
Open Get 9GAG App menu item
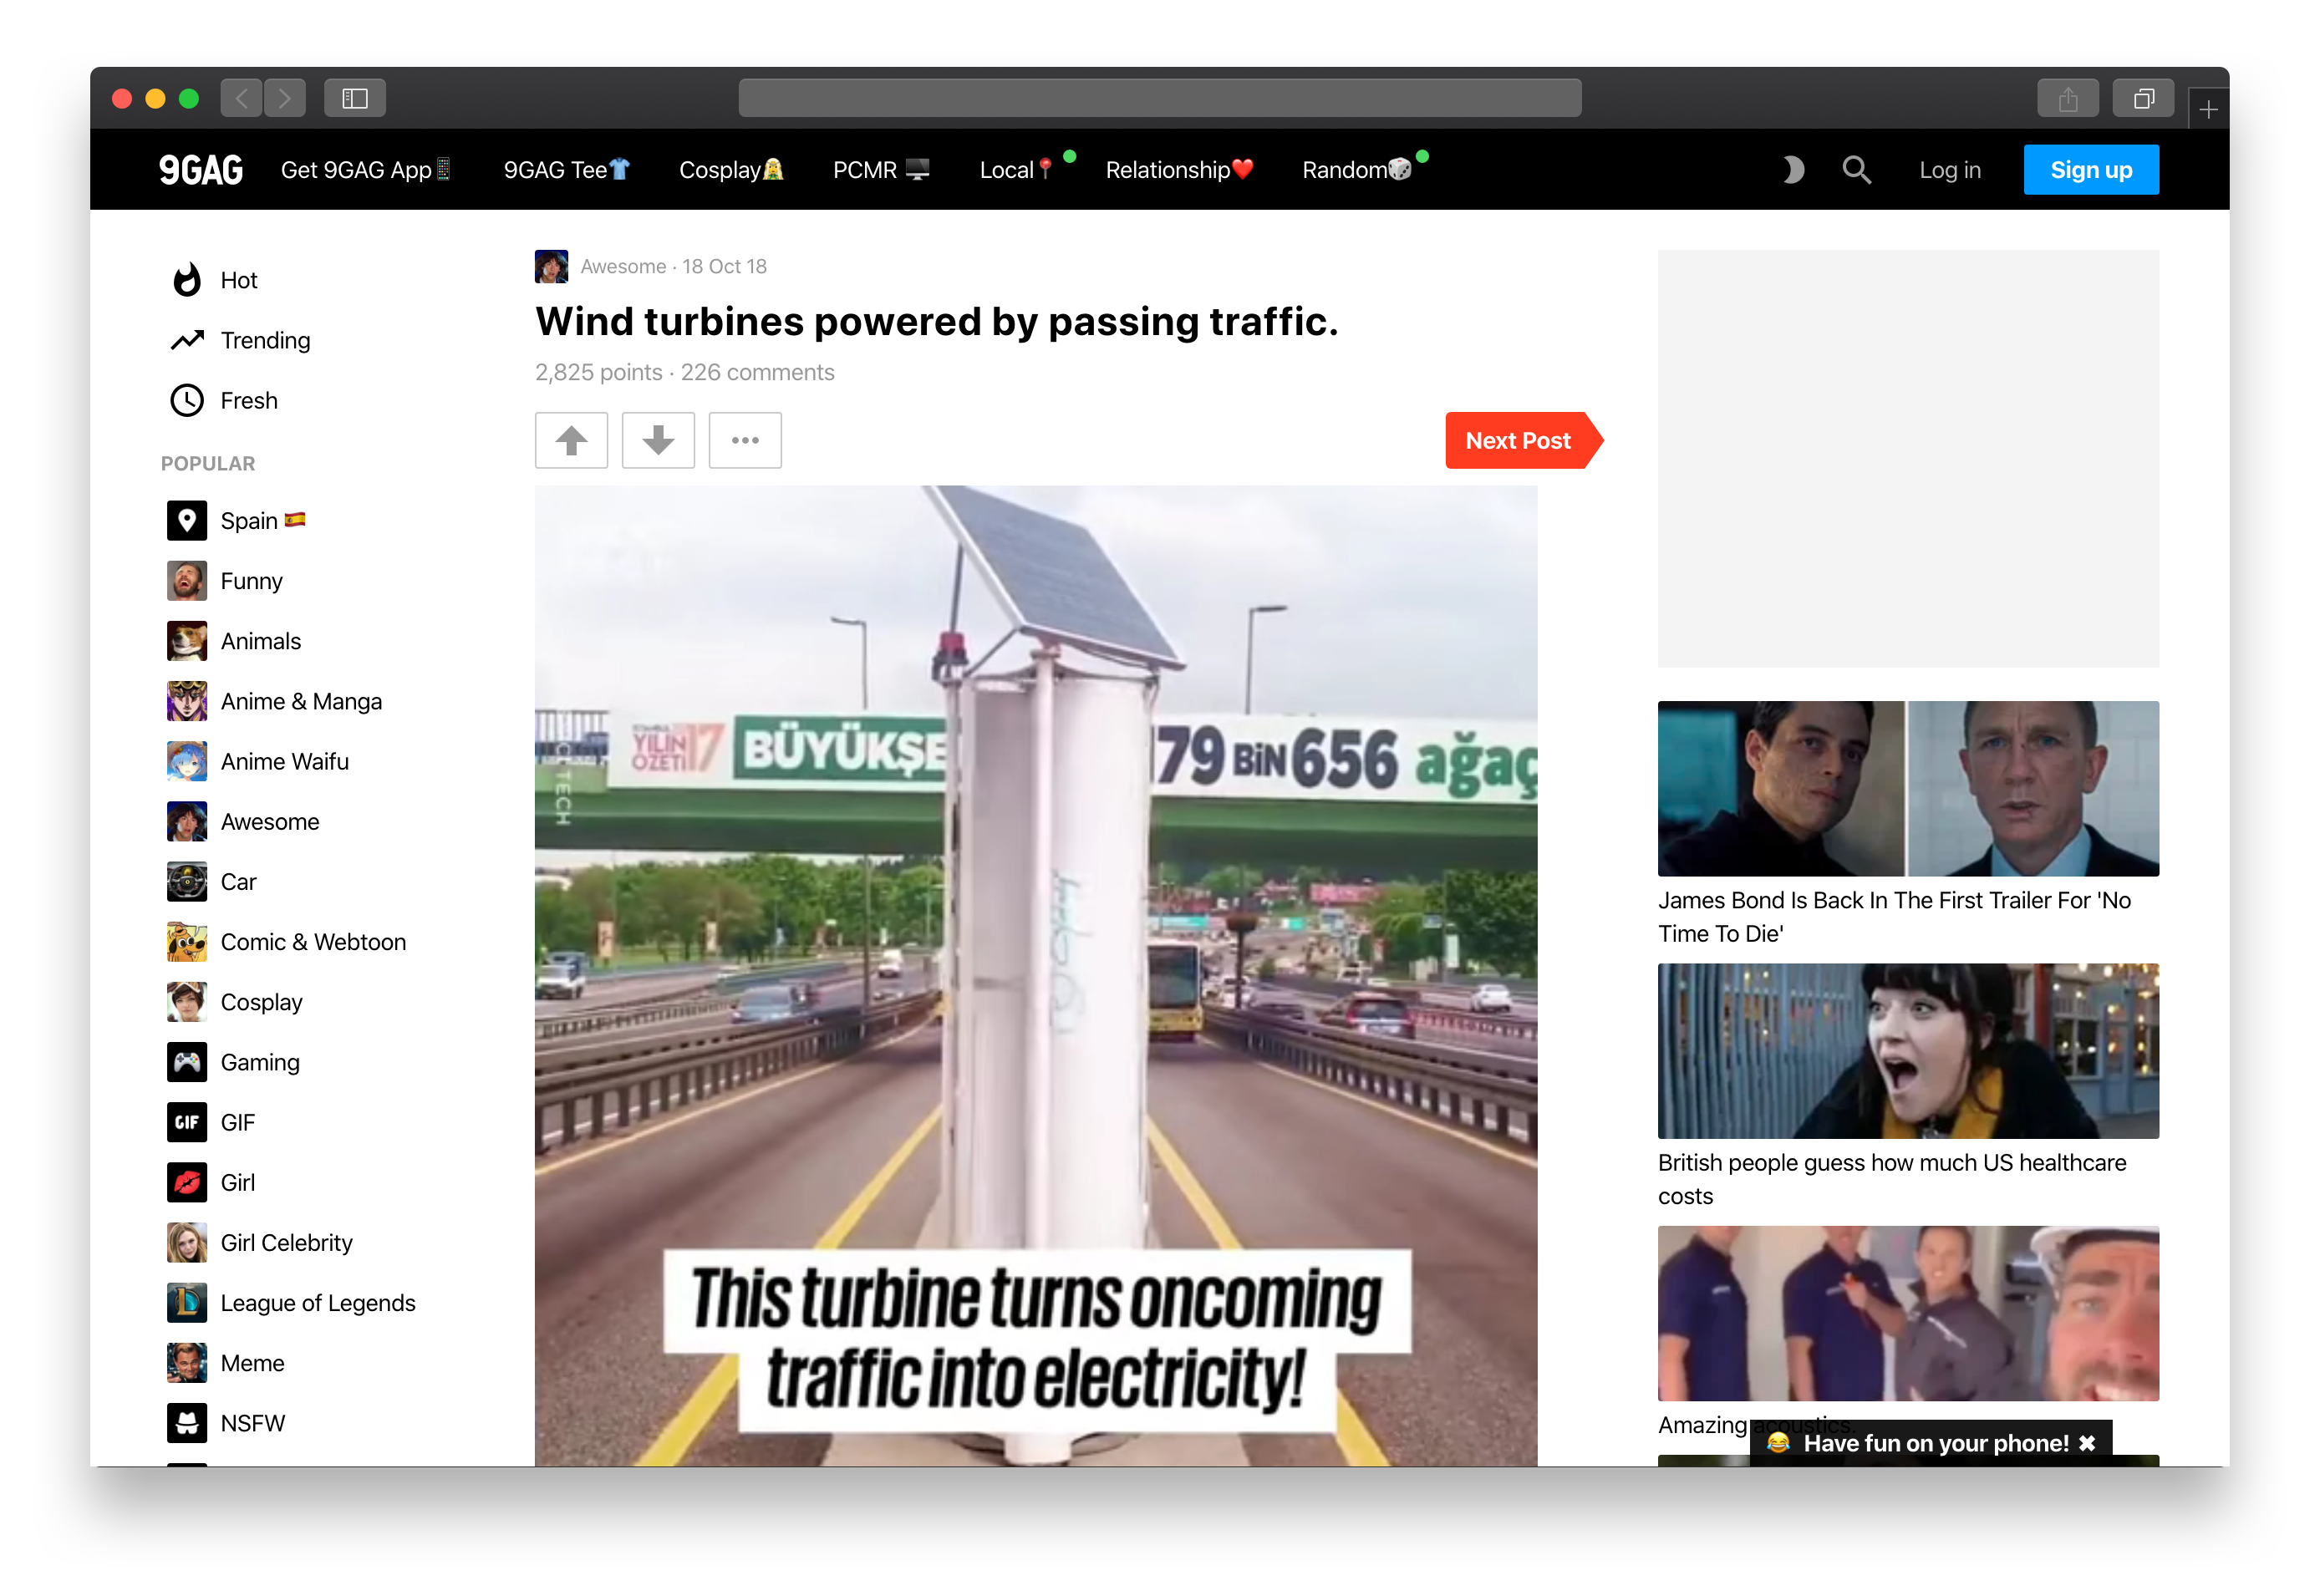tap(366, 170)
